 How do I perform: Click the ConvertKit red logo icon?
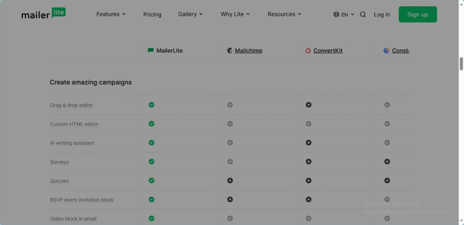308,51
